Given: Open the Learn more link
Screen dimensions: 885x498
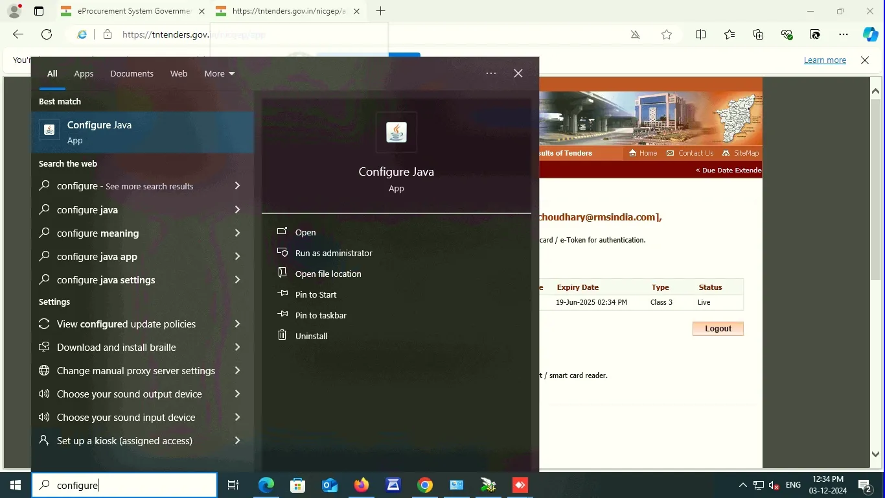Looking at the screenshot, I should point(825,60).
